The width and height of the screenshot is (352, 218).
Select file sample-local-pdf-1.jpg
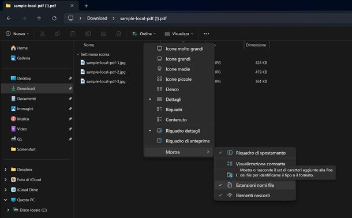[103, 62]
